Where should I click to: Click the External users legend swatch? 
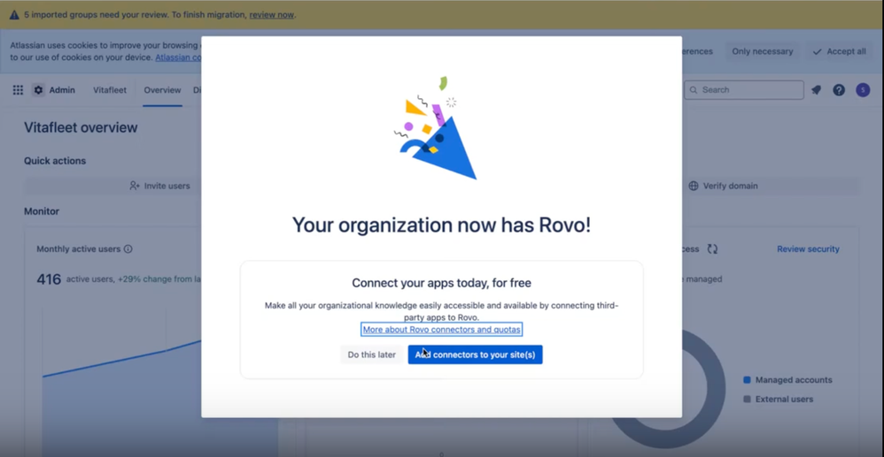[x=747, y=399]
